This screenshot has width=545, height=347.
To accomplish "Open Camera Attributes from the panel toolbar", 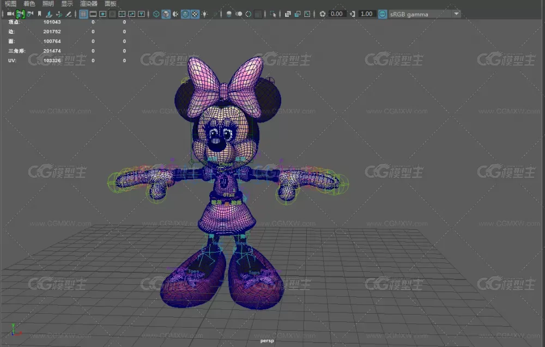I will pyautogui.click(x=30, y=14).
